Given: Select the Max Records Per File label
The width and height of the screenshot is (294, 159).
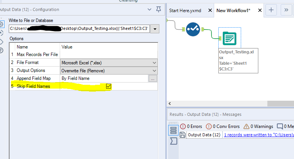Looking at the screenshot, I should 37,55.
